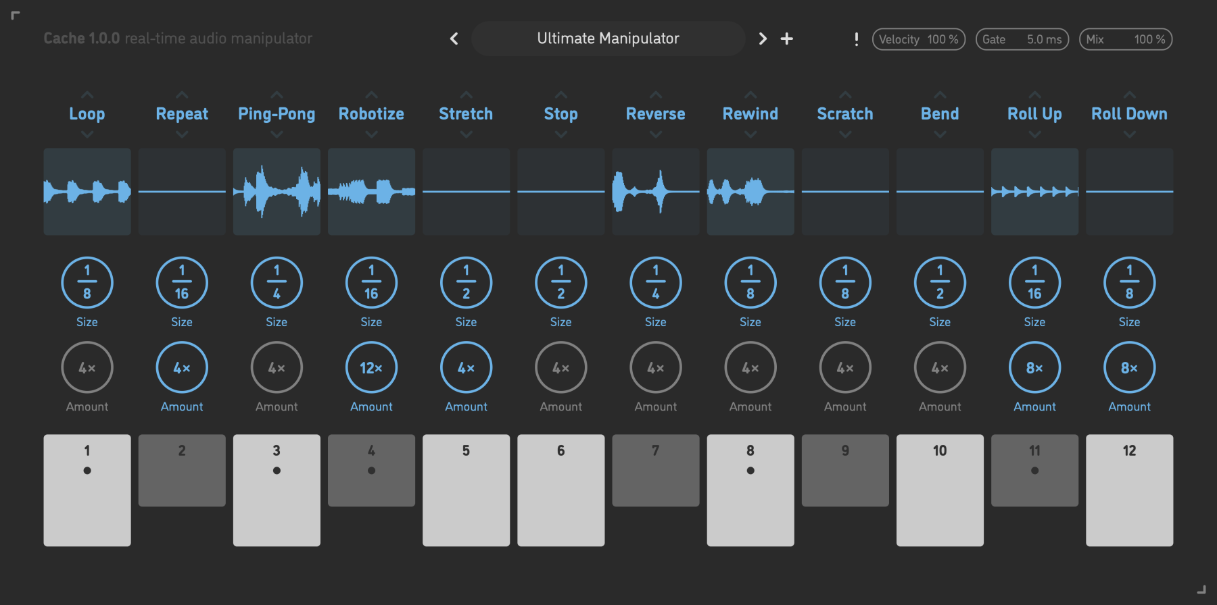The width and height of the screenshot is (1217, 605).
Task: Click the up chevron above Loop
Action: coord(87,95)
